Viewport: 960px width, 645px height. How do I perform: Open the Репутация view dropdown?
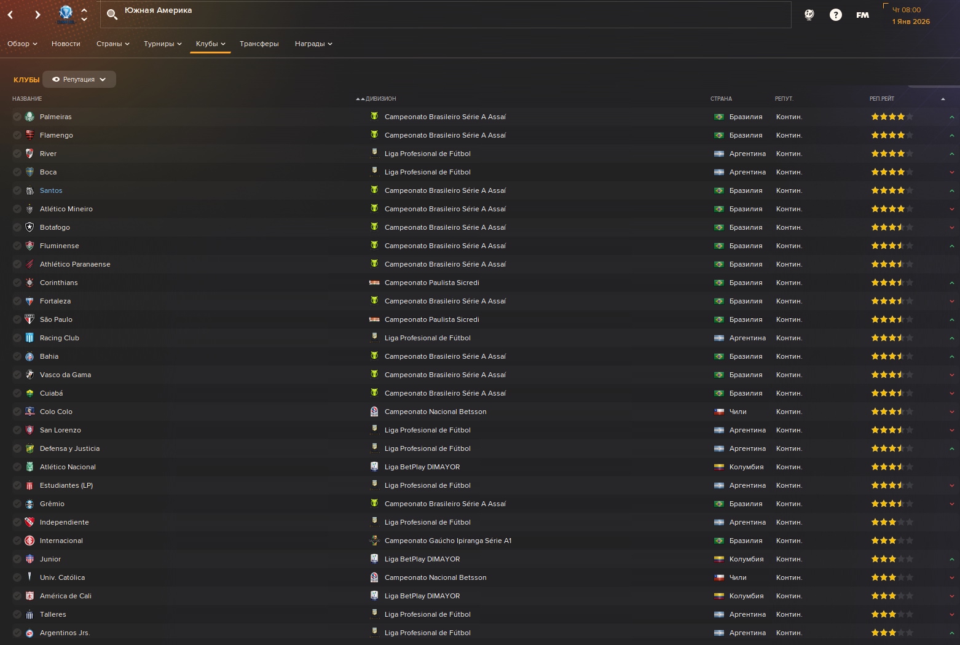pyautogui.click(x=79, y=79)
